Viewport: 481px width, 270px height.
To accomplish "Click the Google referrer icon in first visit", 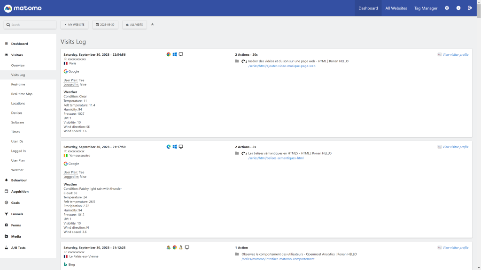I will click(66, 72).
